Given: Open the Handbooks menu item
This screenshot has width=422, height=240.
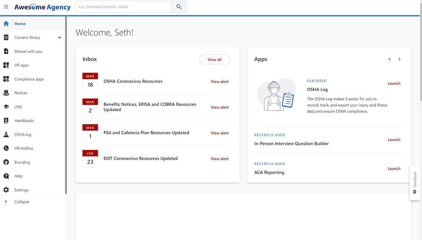Looking at the screenshot, I should (x=24, y=121).
